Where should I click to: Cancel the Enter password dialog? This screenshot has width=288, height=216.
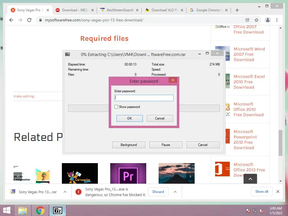pos(160,118)
